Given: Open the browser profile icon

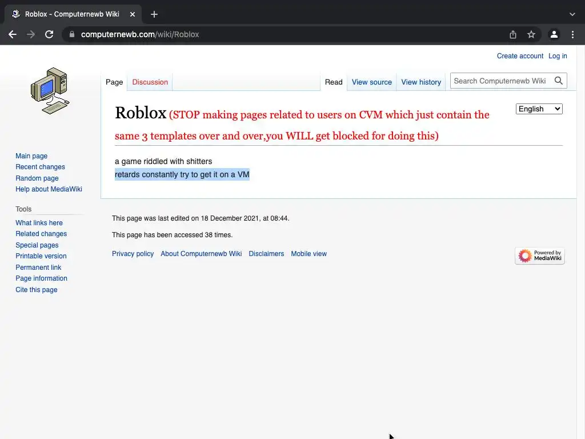Looking at the screenshot, I should tap(554, 34).
